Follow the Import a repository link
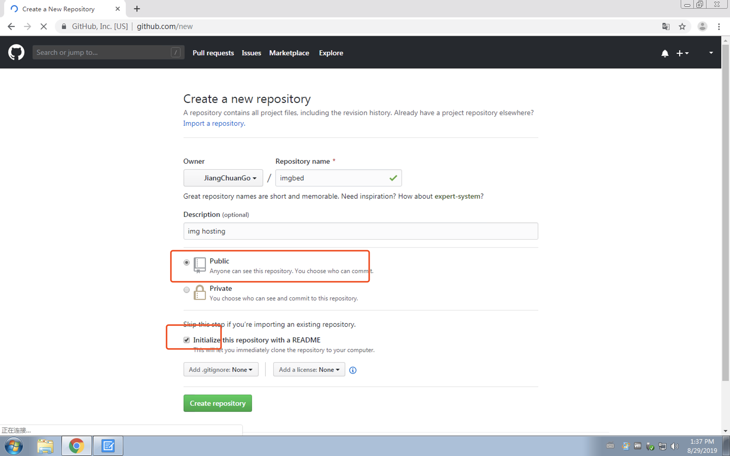This screenshot has height=456, width=730. click(x=214, y=123)
